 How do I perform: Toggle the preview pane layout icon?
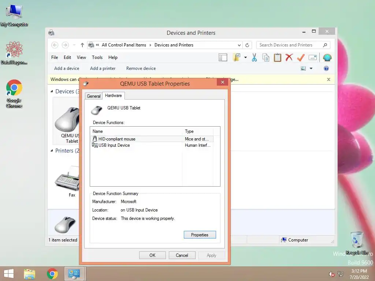pyautogui.click(x=223, y=57)
